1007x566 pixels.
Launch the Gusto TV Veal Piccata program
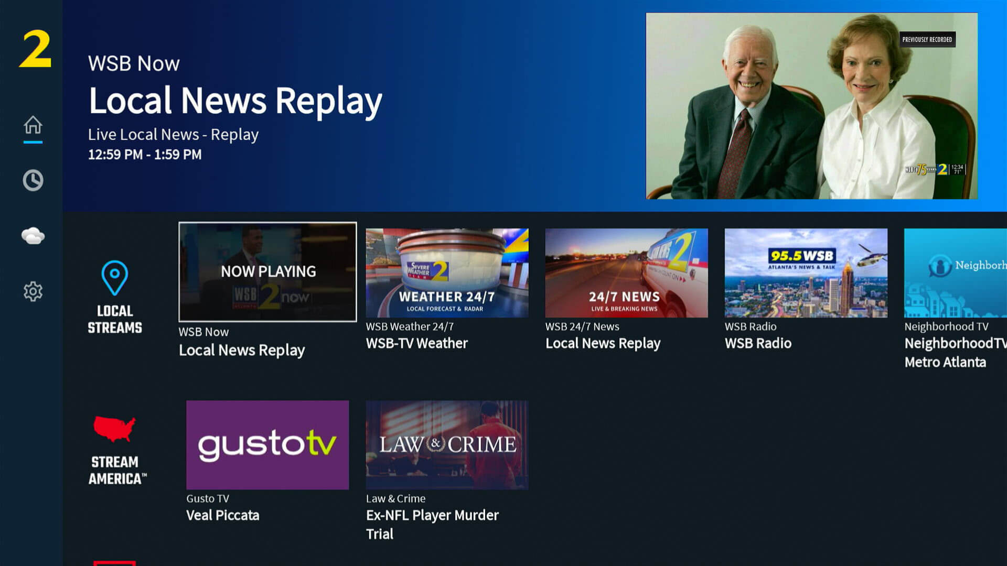click(x=267, y=445)
